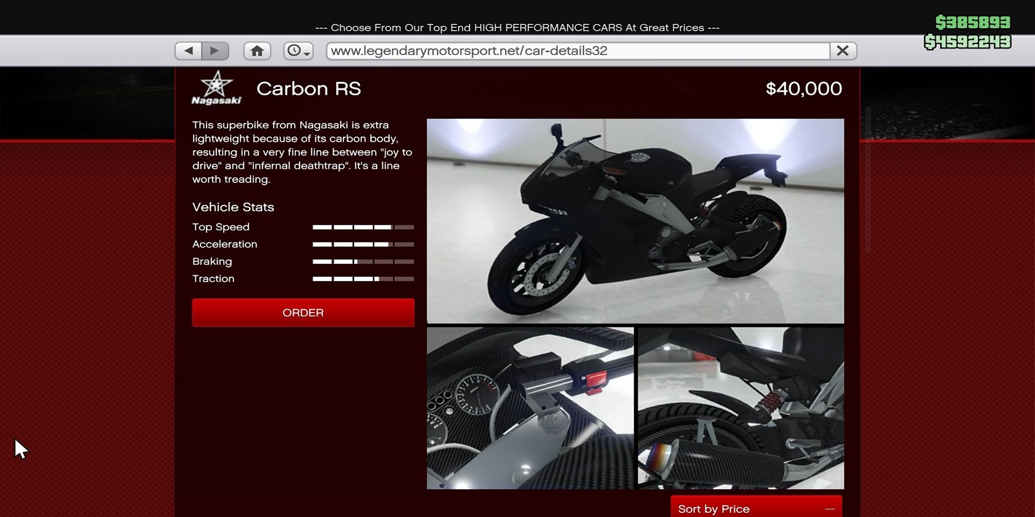Click the Nagasaki star logo

click(216, 87)
